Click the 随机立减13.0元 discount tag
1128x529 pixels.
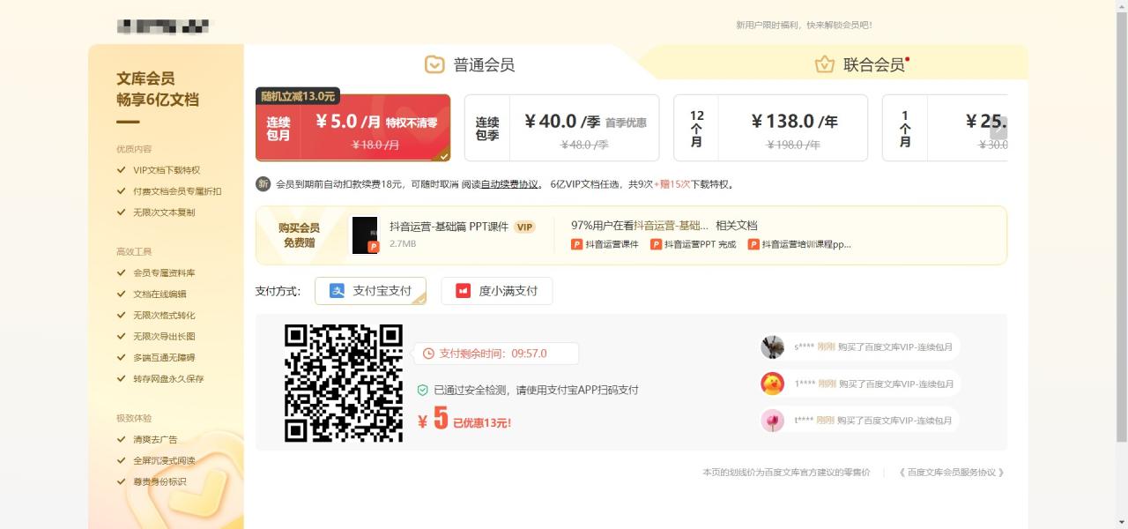[x=298, y=96]
